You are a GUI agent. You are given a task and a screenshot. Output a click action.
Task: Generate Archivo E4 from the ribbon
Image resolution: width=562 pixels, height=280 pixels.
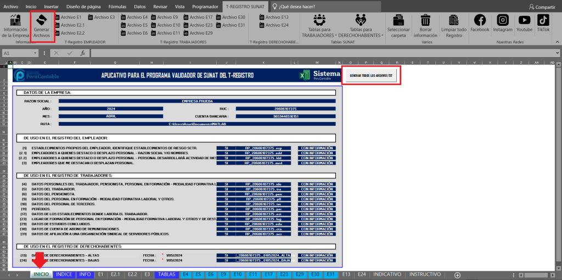(134, 17)
